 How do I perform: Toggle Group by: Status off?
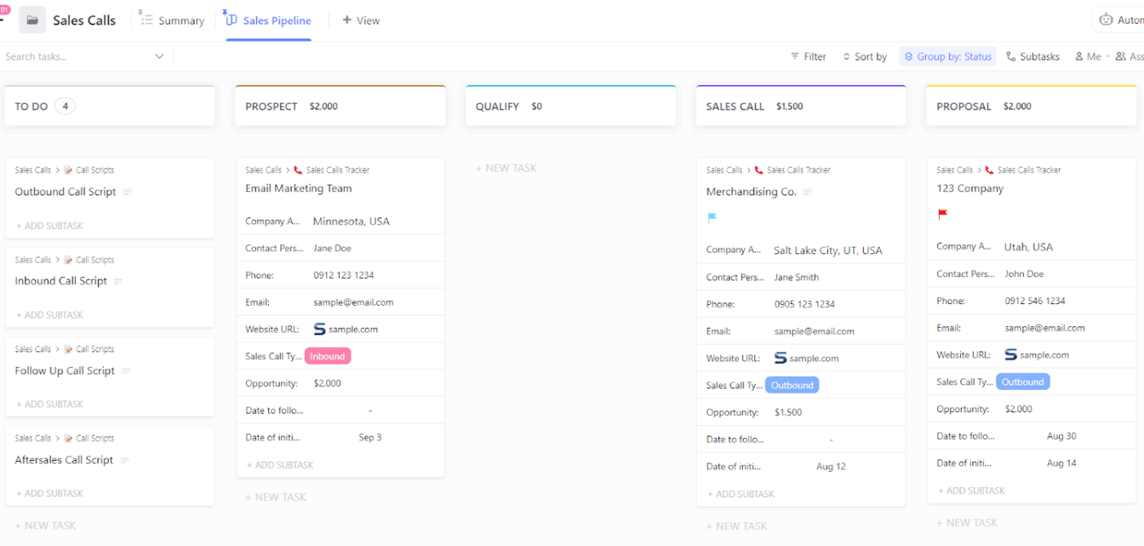click(x=948, y=56)
